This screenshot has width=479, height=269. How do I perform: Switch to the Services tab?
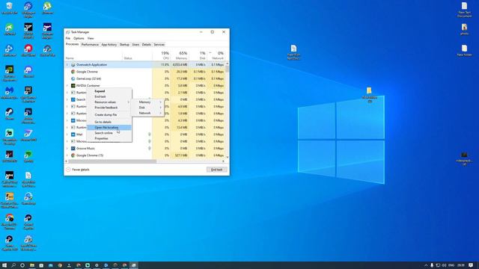(159, 45)
